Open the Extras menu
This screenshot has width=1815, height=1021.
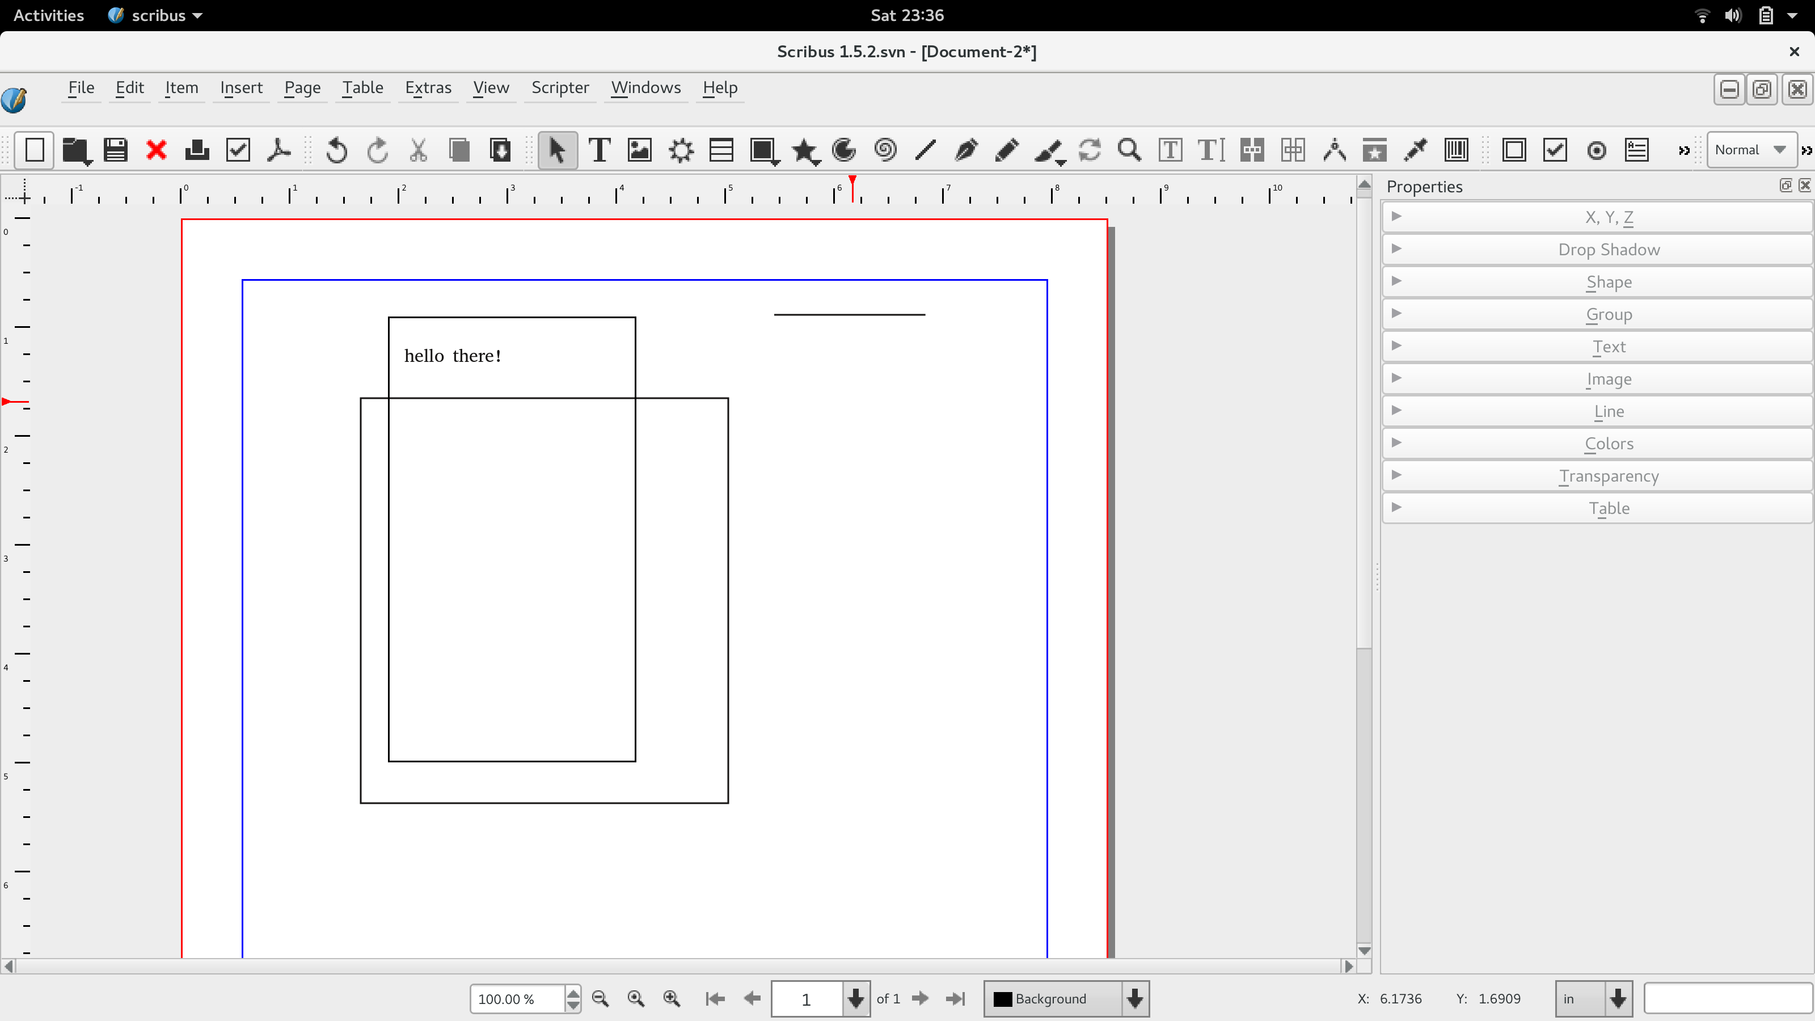(428, 87)
